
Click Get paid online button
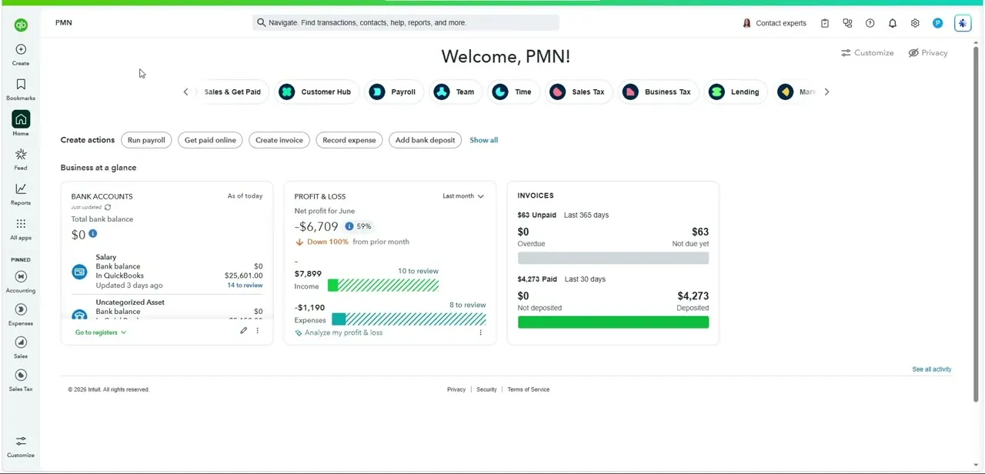[210, 140]
